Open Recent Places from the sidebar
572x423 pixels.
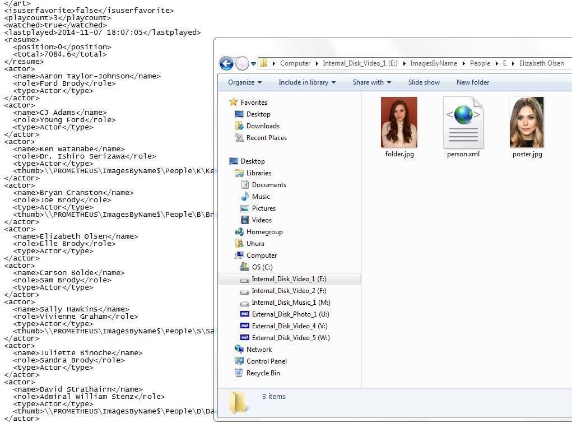266,138
